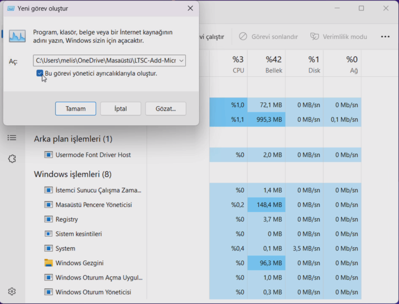Click the Gözat... browse button
This screenshot has height=304, width=399.
pyautogui.click(x=166, y=109)
